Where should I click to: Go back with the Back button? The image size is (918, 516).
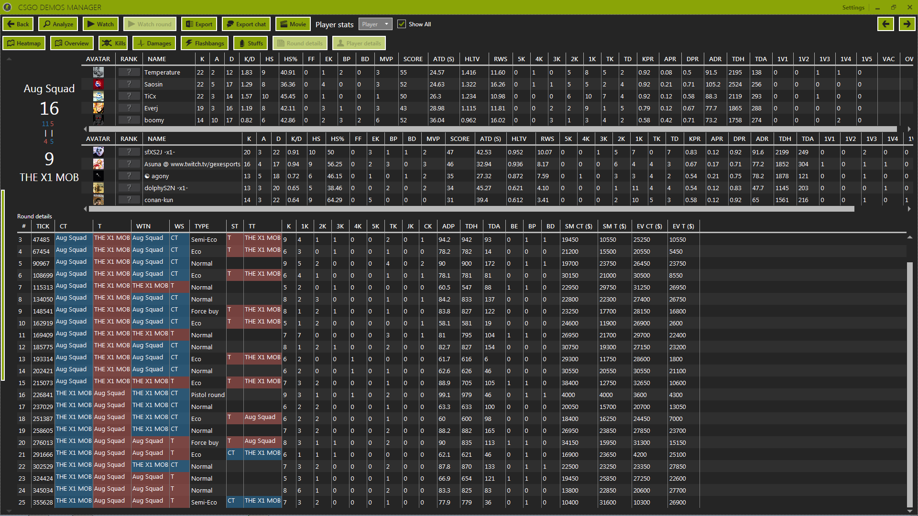(18, 24)
